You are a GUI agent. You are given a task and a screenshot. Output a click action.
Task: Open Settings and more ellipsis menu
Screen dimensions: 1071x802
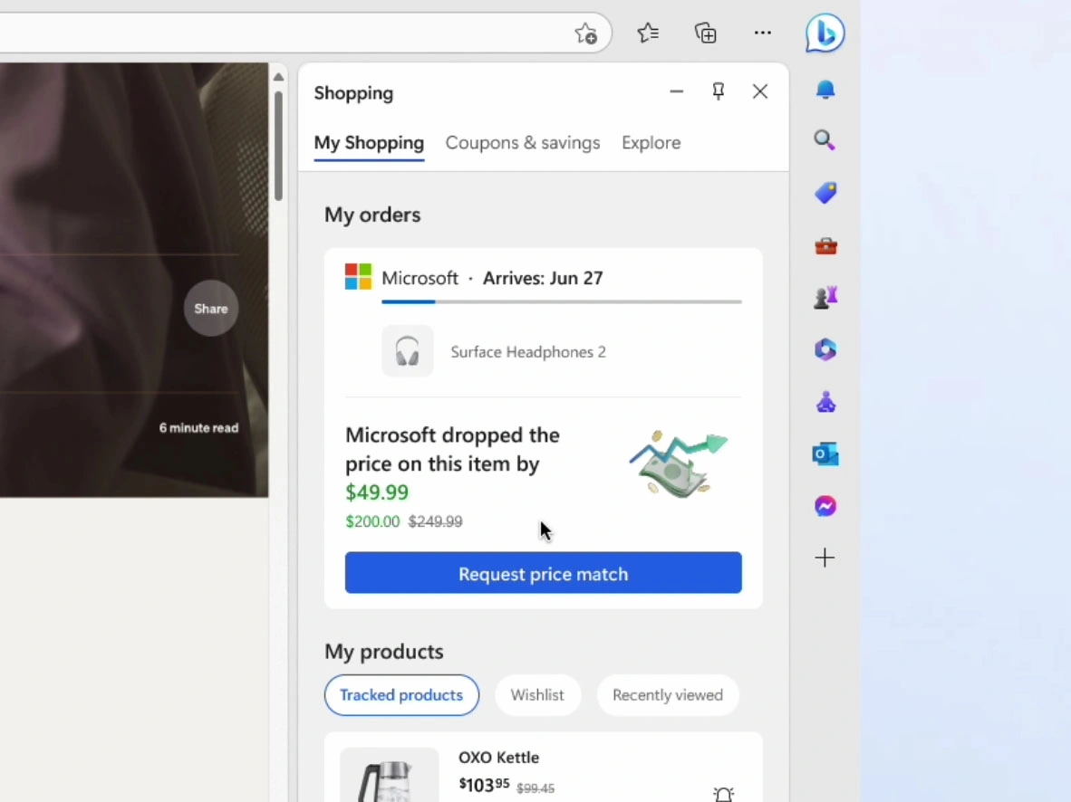click(762, 33)
